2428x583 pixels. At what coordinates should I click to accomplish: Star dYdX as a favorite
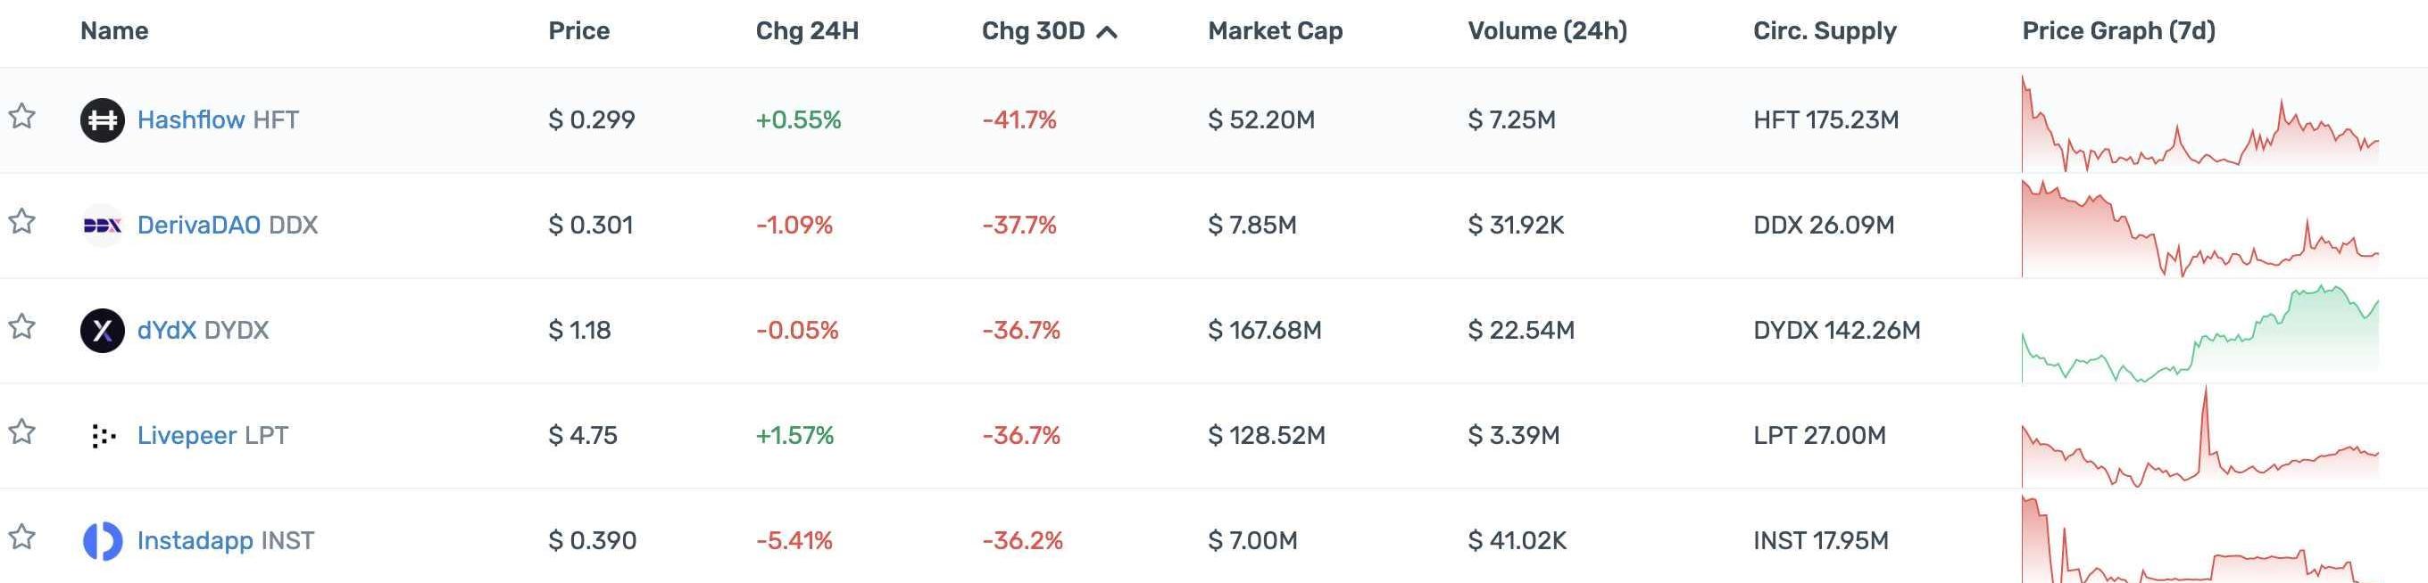[21, 328]
